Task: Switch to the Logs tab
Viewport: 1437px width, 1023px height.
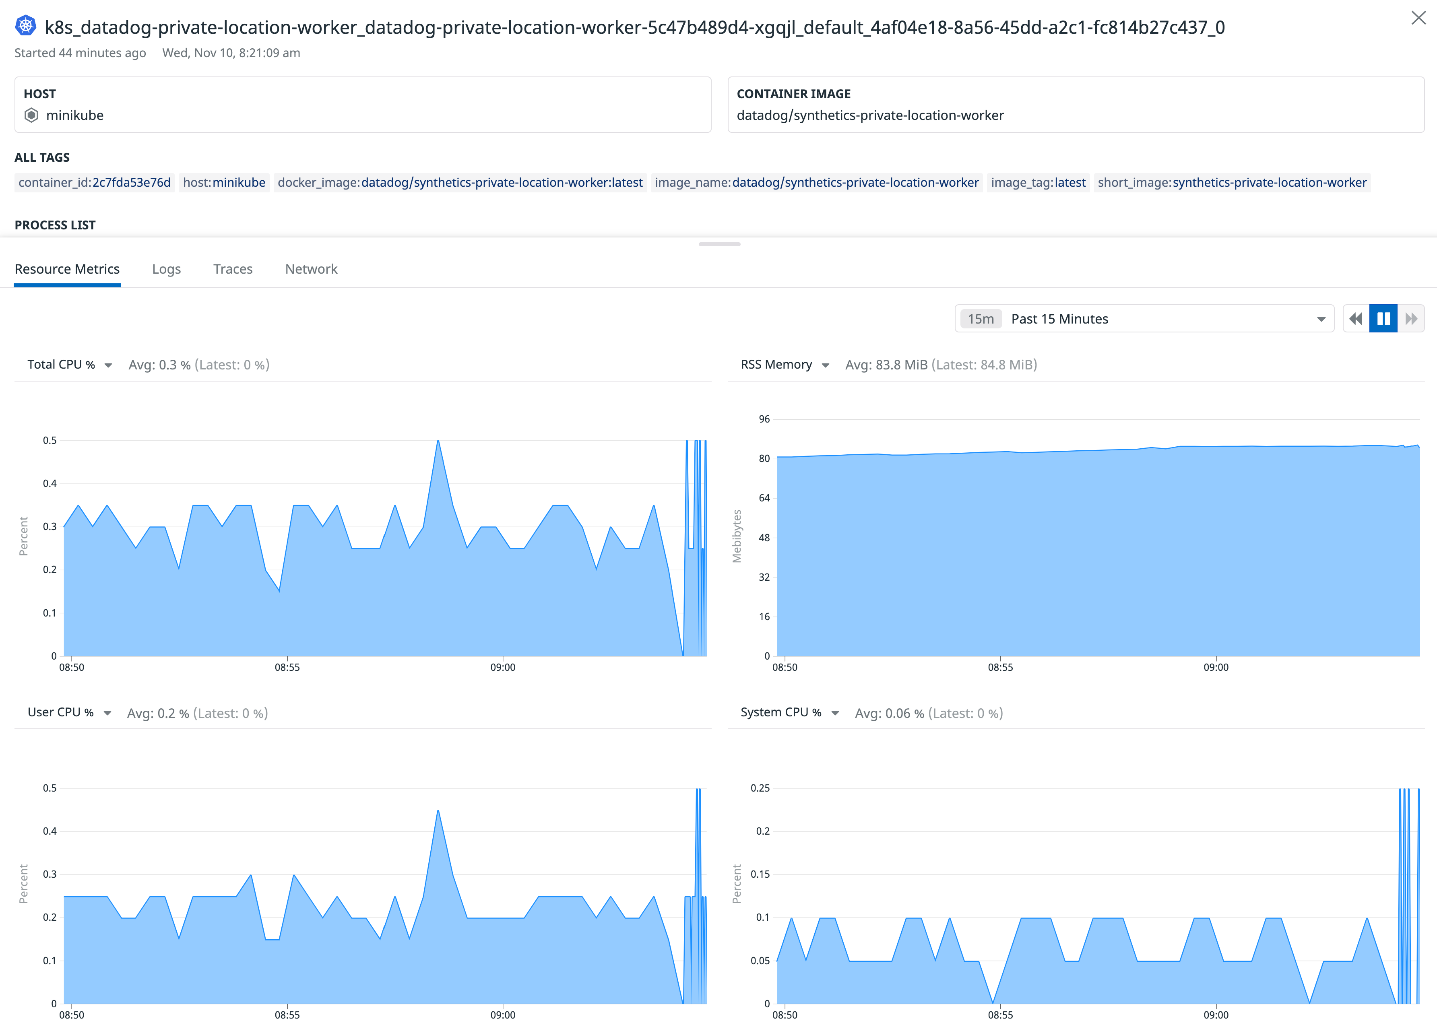Action: (166, 269)
